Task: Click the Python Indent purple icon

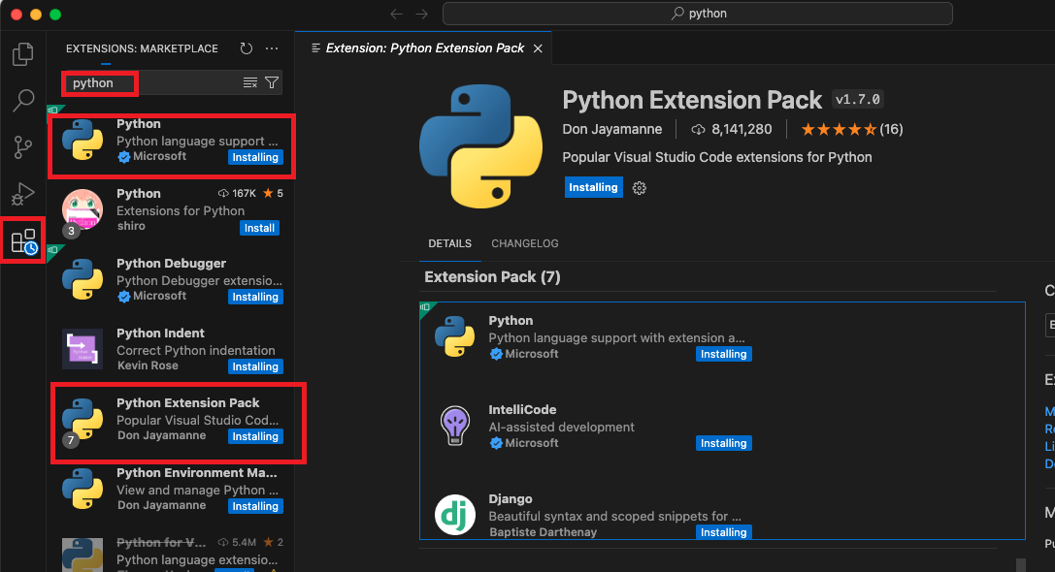Action: click(82, 349)
